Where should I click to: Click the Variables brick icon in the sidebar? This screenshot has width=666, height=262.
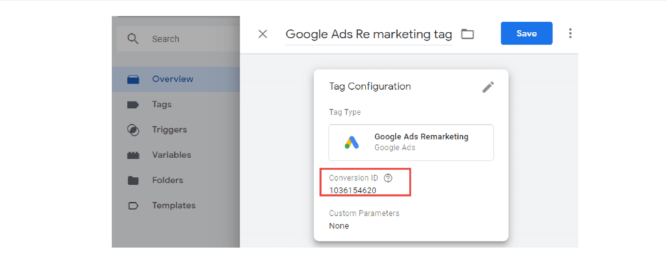click(x=133, y=155)
